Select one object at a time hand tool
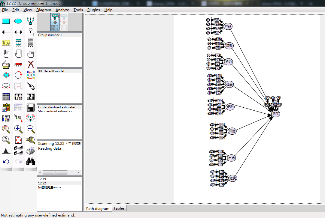325x218 pixels. (x=6, y=54)
